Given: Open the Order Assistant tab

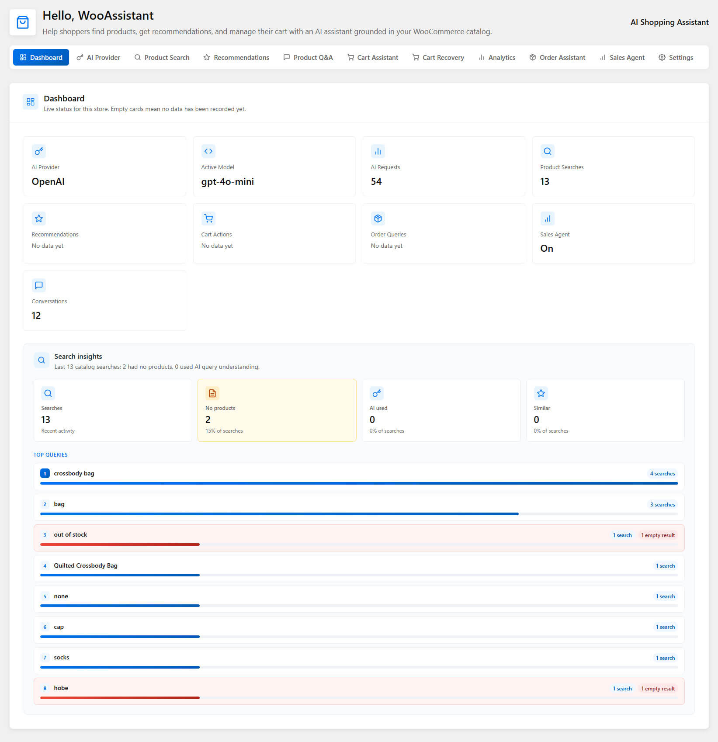Looking at the screenshot, I should [558, 57].
